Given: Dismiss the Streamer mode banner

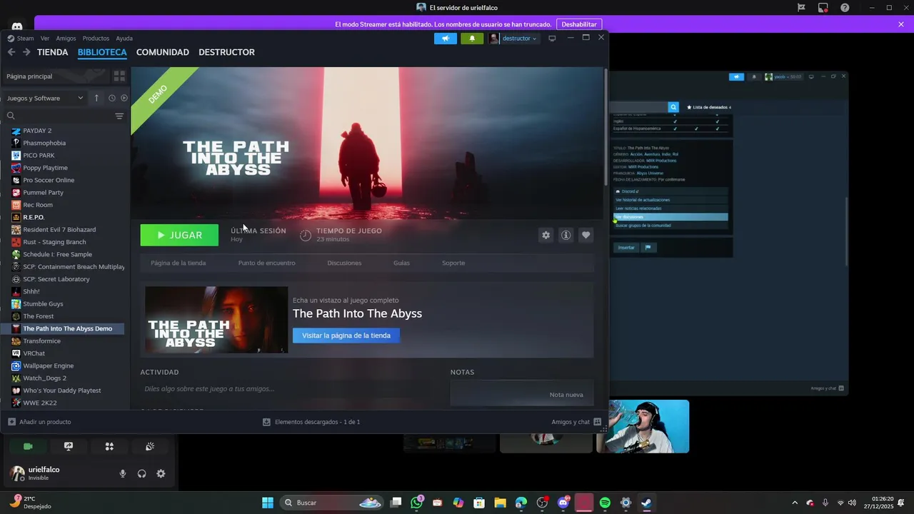Looking at the screenshot, I should [901, 24].
